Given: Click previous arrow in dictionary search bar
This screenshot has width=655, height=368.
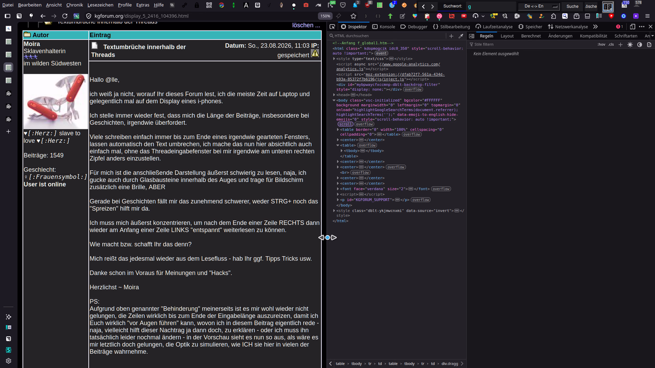Looking at the screenshot, I should 423,6.
